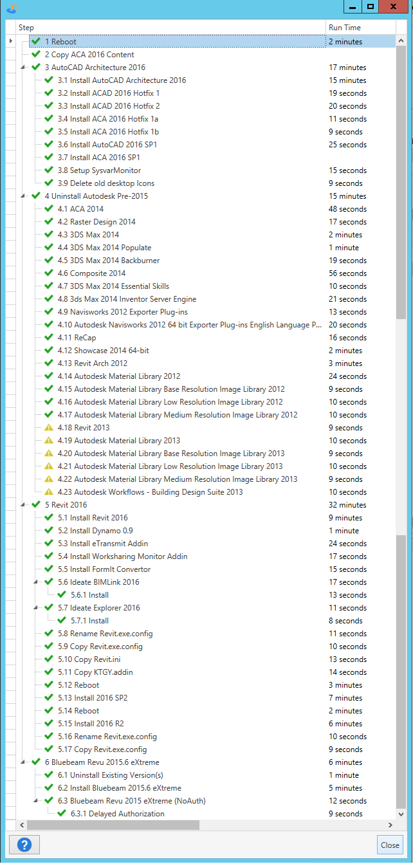413x864 pixels.
Task: Click green check icon for 4.1 ACA 2014
Action: pyautogui.click(x=49, y=209)
